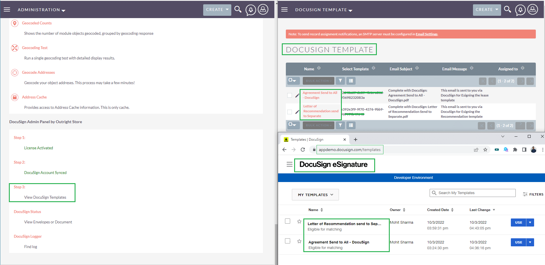This screenshot has height=265, width=545.
Task: Open View Envelopes or Document link
Action: point(48,222)
